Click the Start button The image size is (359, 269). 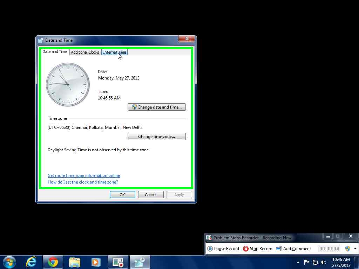click(x=9, y=262)
